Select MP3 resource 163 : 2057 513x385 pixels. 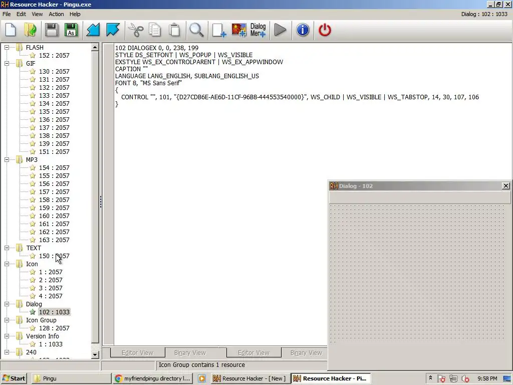(54, 240)
